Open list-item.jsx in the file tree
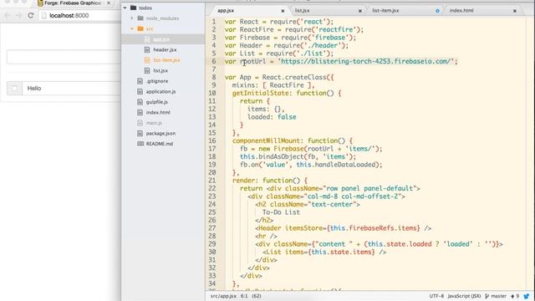The image size is (535, 301). pos(166,60)
